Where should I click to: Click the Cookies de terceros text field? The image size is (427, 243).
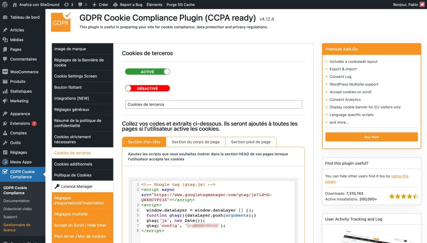[x=213, y=104]
